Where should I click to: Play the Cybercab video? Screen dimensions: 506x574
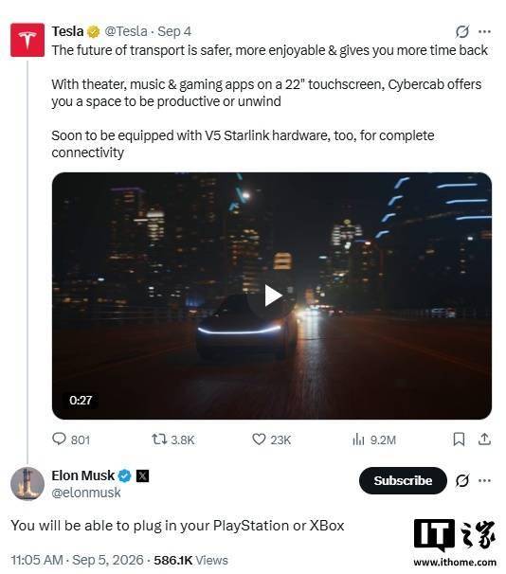pos(273,296)
